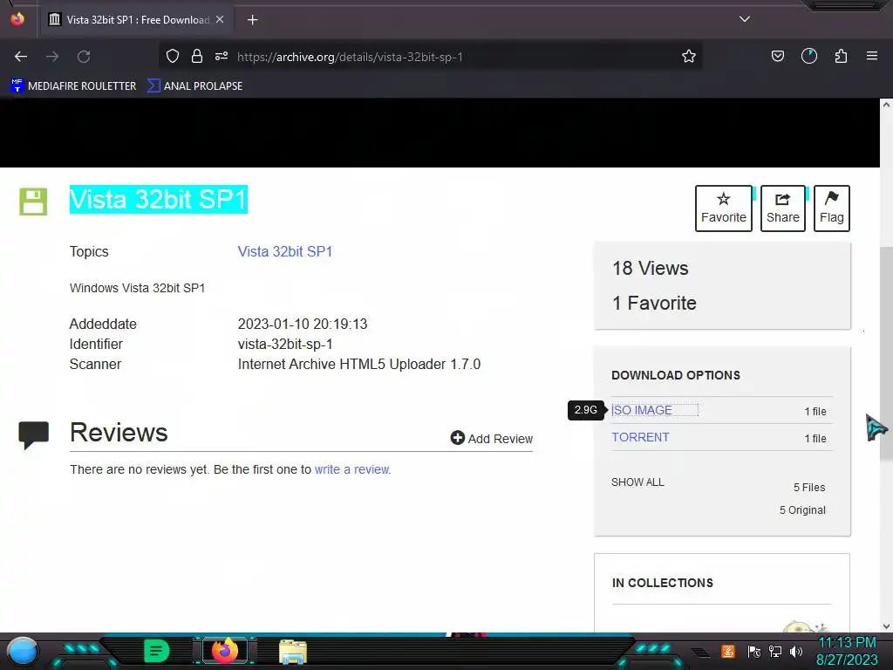893x670 pixels.
Task: Open the tracking protection shield icon
Action: point(173,57)
